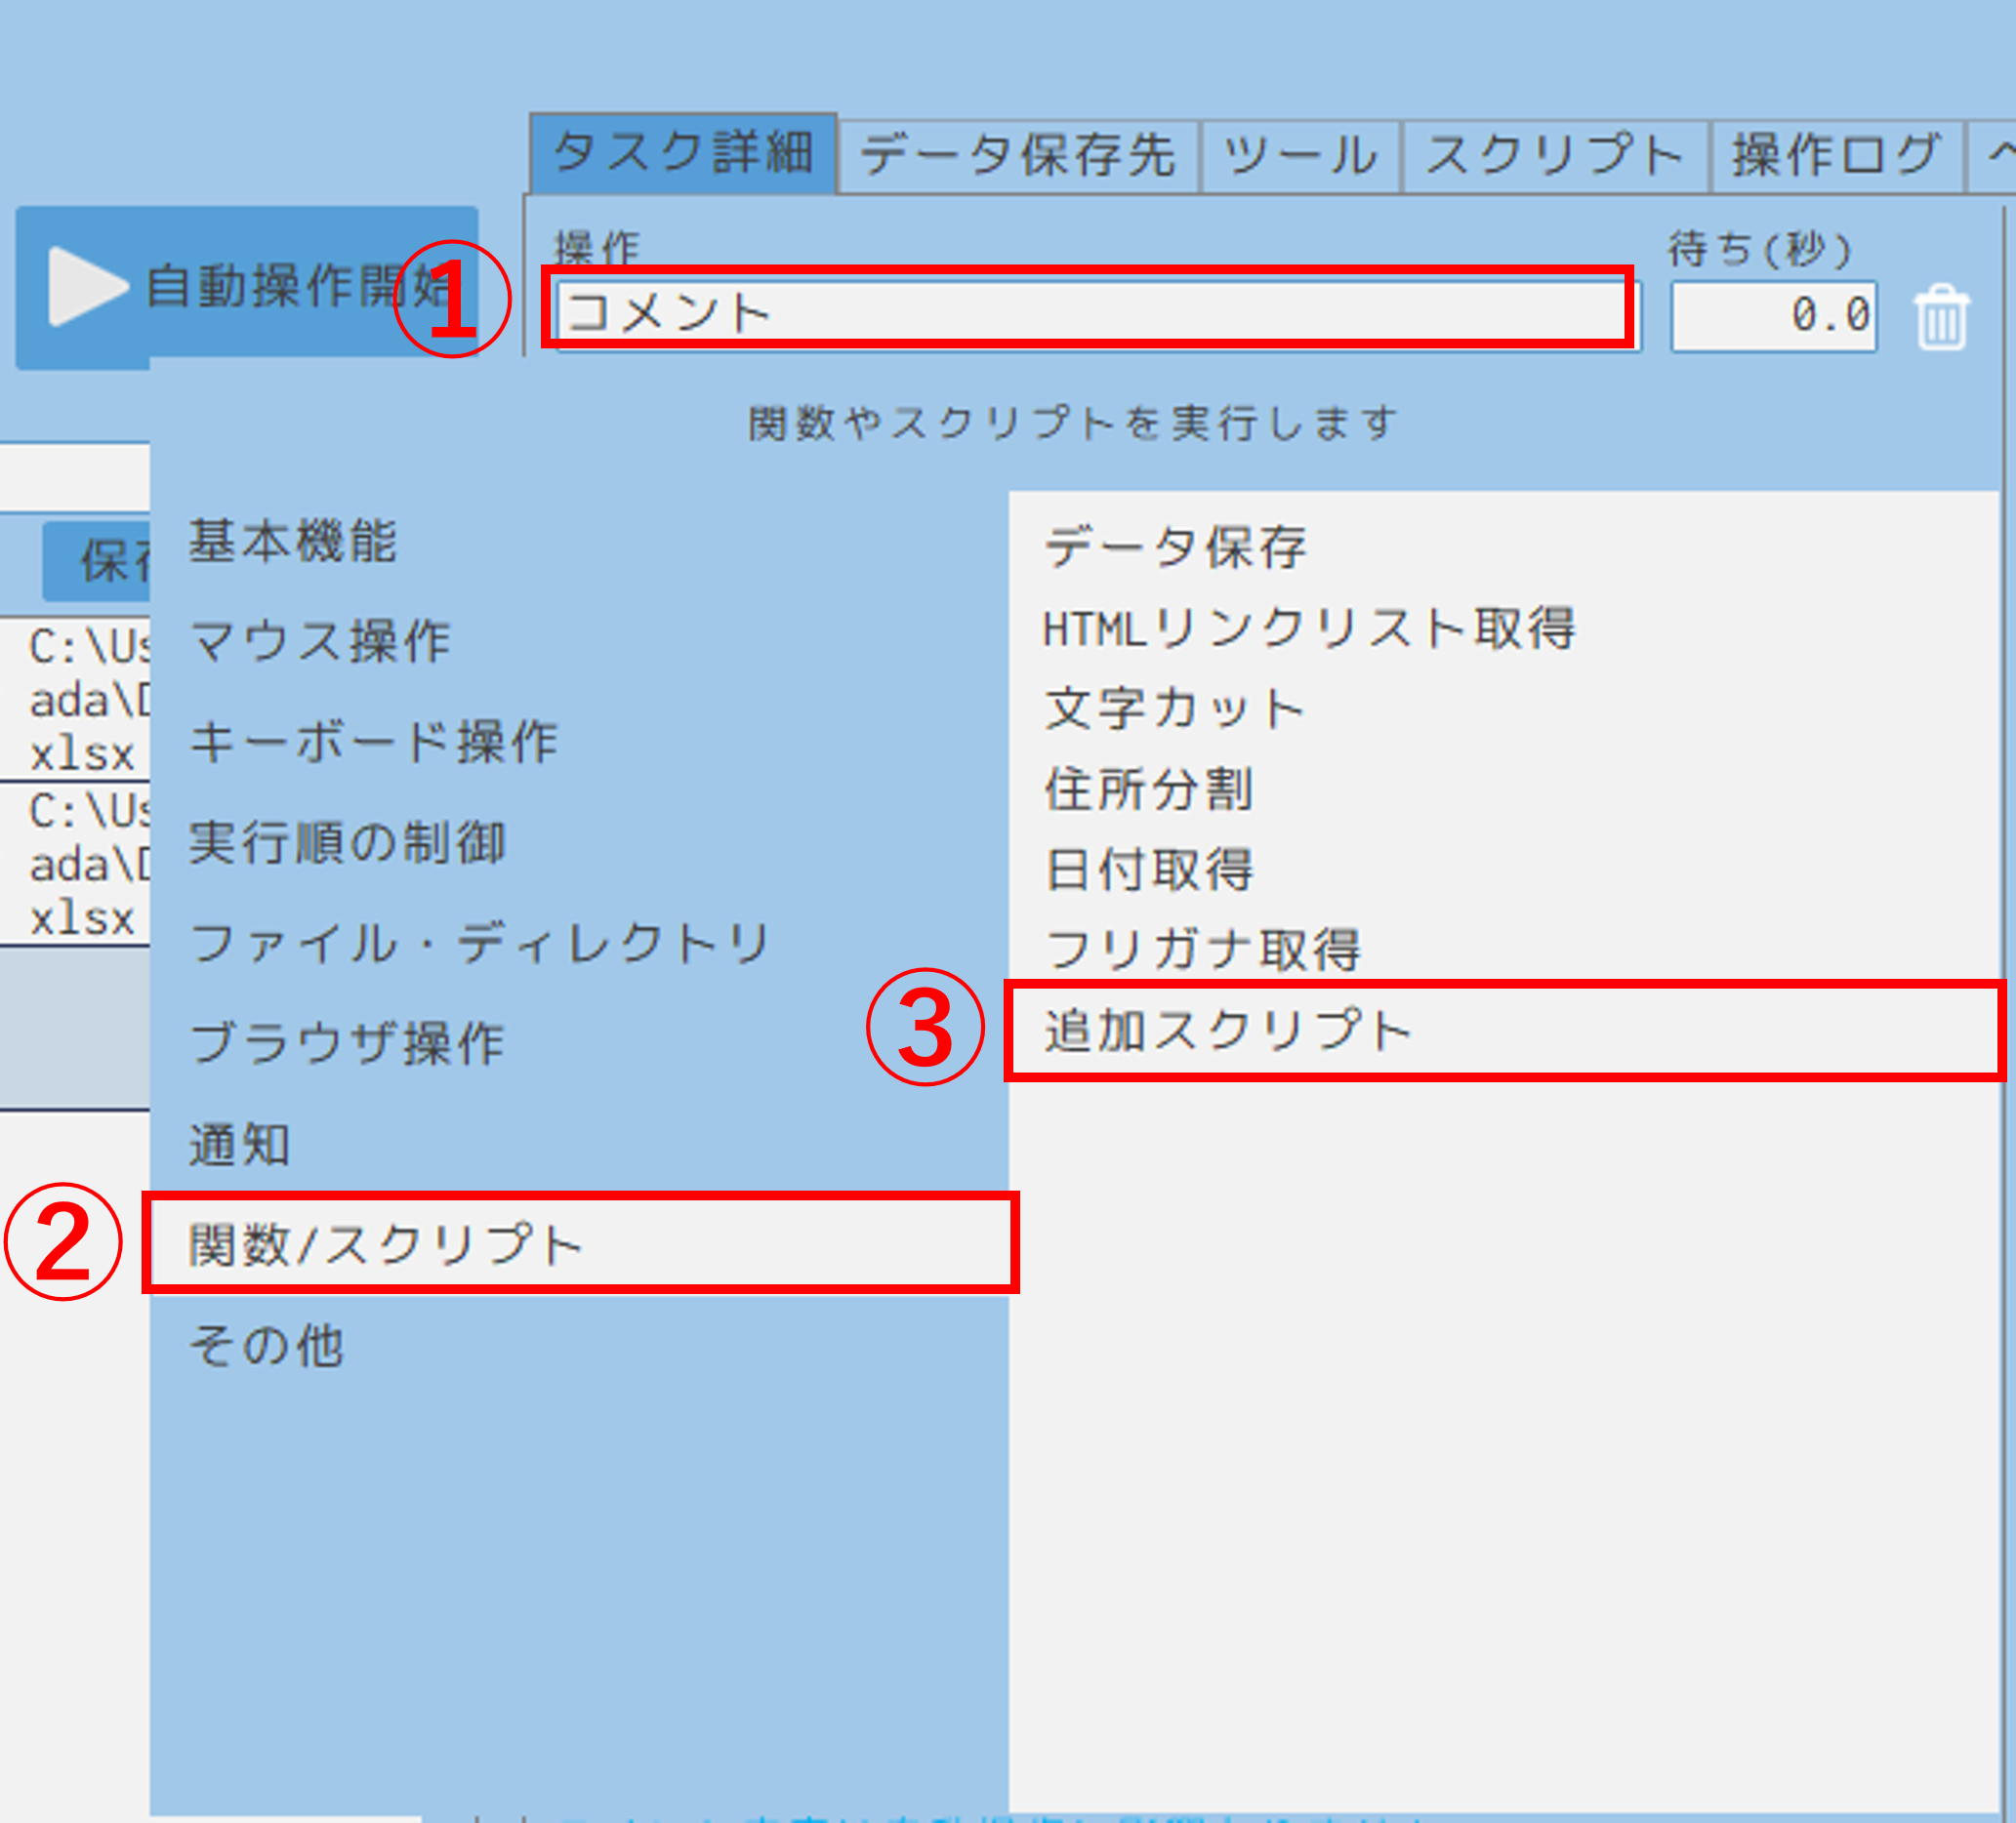Image resolution: width=2016 pixels, height=1823 pixels.
Task: Select フリガナ取得 submenu item
Action: coord(1202,950)
